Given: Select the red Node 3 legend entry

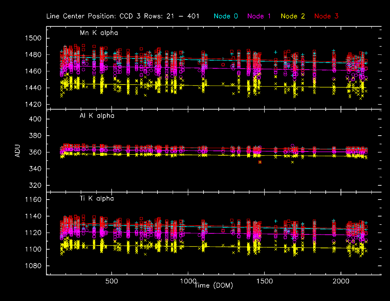Looking at the screenshot, I should click(x=326, y=16).
